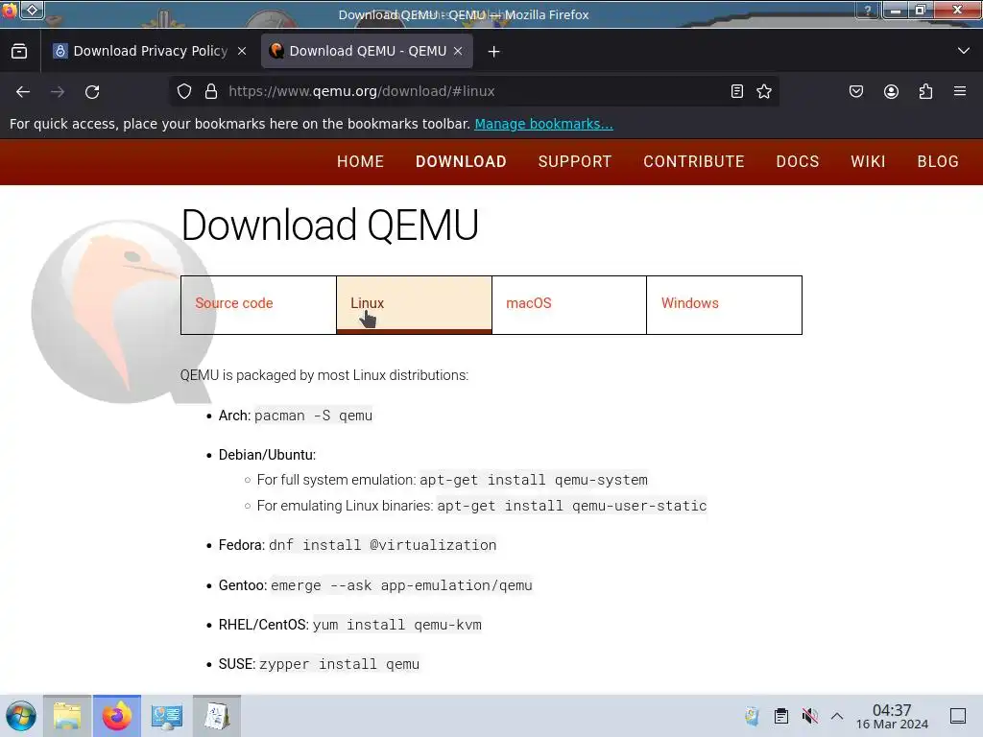Open BLOG in site navigation
983x737 pixels.
point(938,161)
